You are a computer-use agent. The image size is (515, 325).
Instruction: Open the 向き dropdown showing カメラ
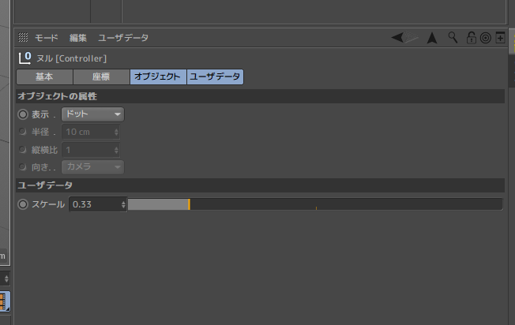[x=93, y=166]
